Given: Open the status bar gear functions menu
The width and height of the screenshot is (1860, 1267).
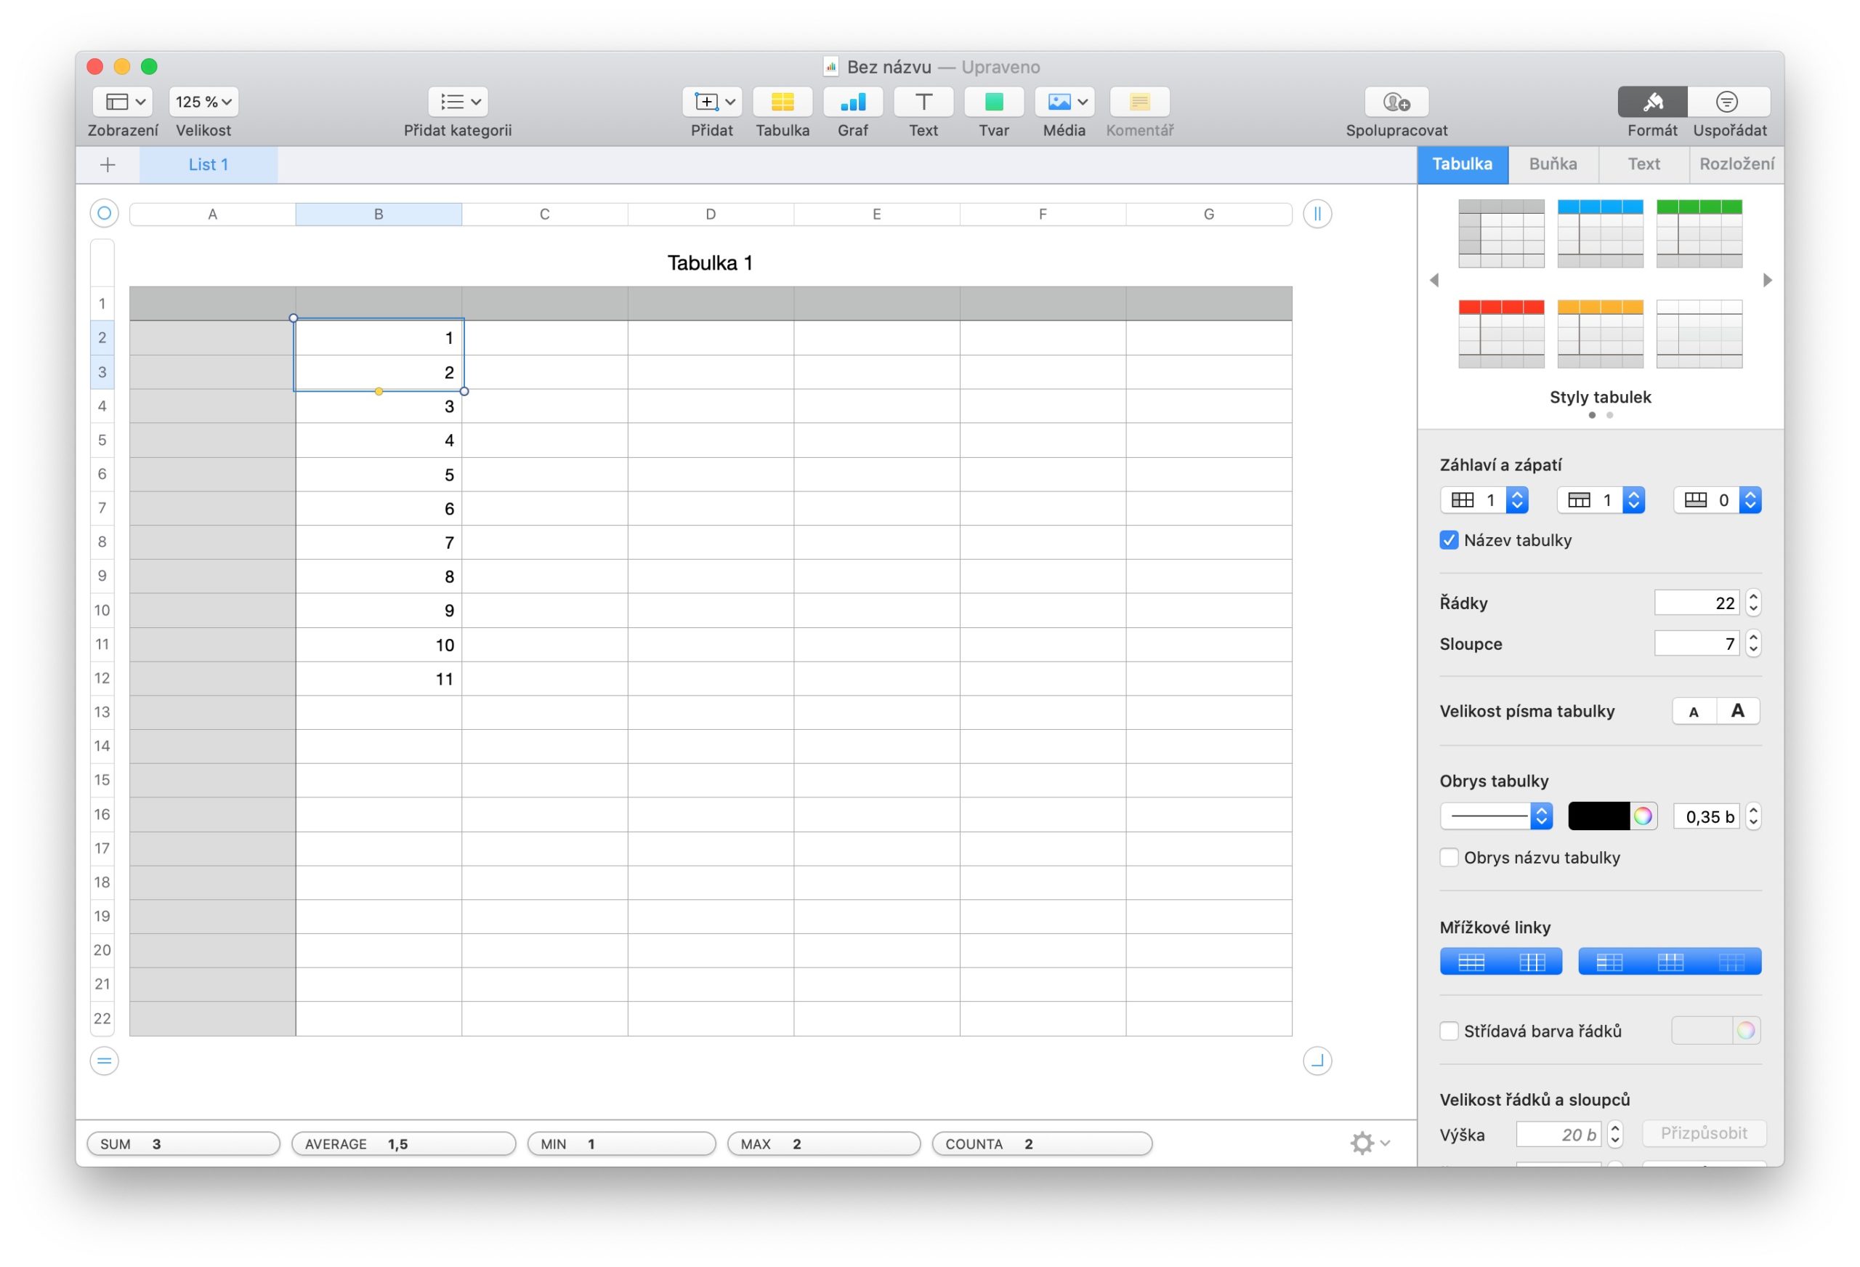Looking at the screenshot, I should (x=1370, y=1143).
